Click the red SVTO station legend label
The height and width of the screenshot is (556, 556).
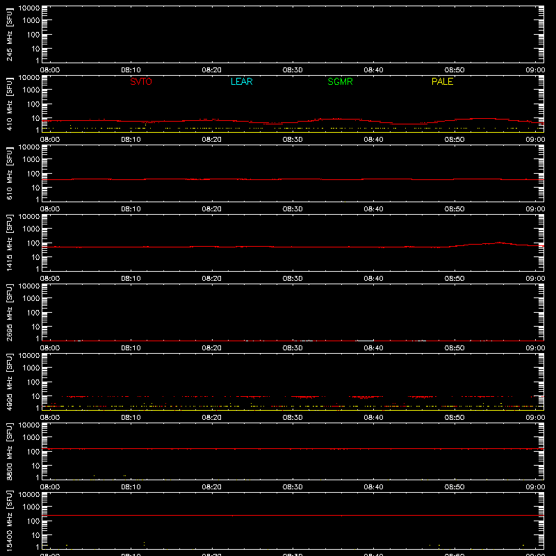pyautogui.click(x=141, y=81)
